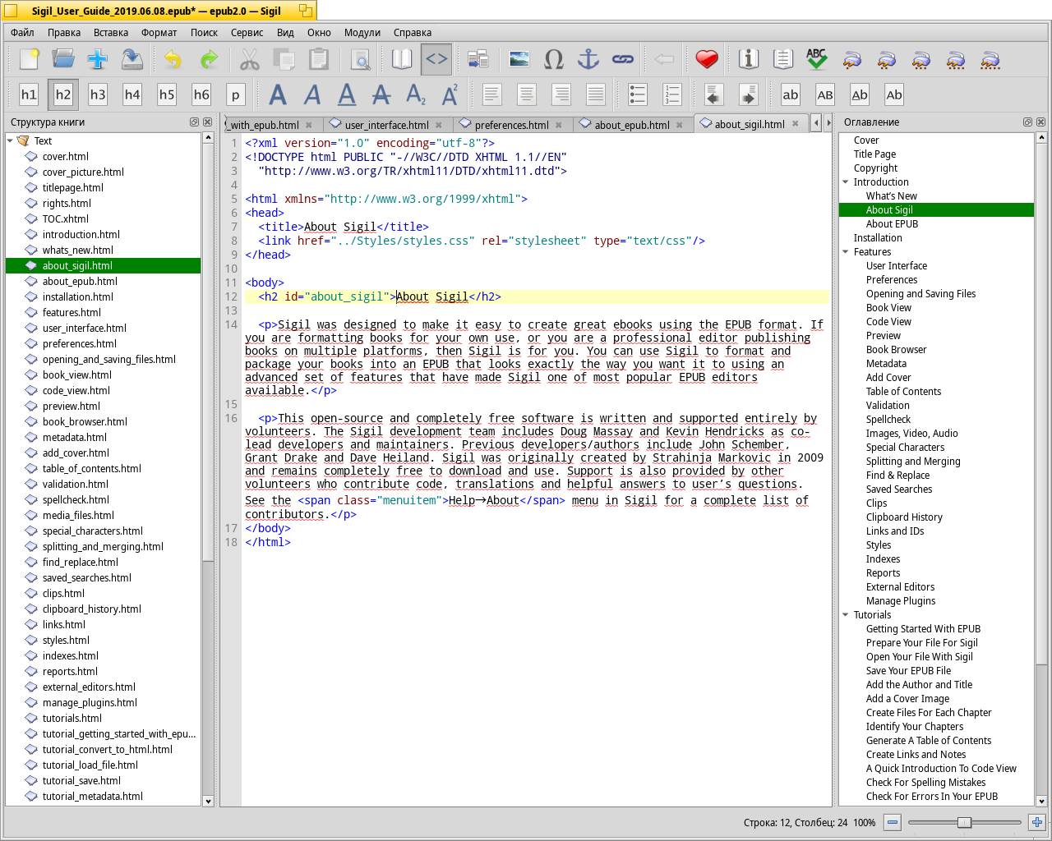Screen dimensions: 1052x841
Task: Apply strikethrough text formatting
Action: [381, 94]
